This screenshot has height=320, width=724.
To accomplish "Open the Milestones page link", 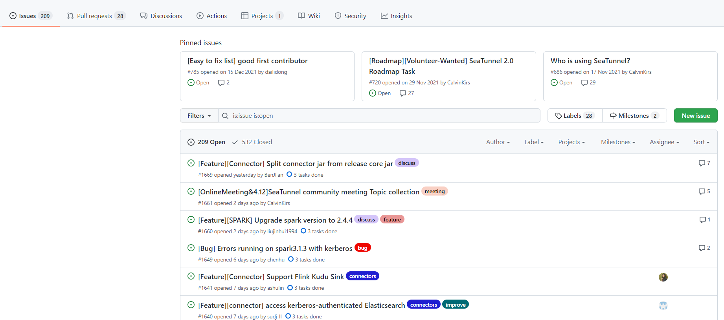I will 634,116.
